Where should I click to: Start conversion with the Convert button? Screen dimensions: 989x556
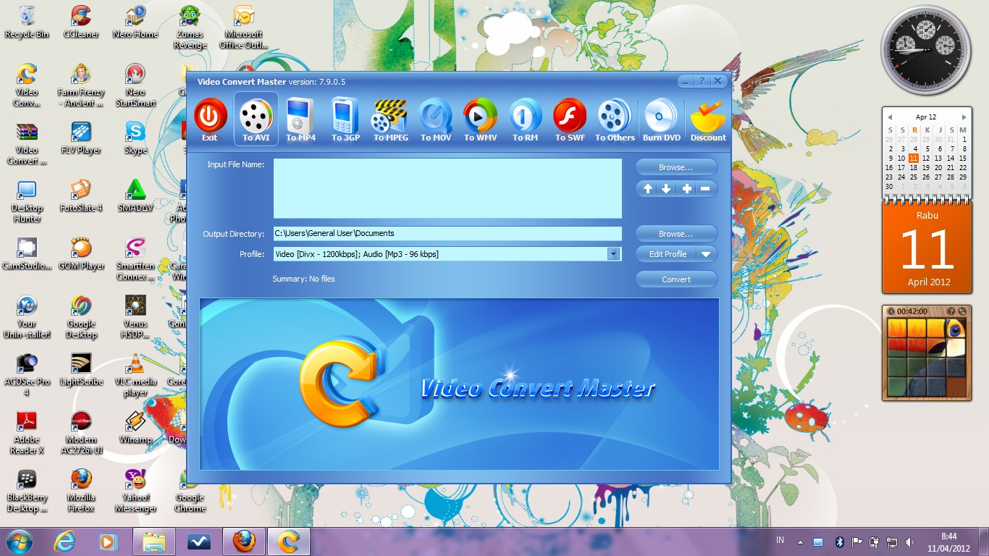pos(676,279)
